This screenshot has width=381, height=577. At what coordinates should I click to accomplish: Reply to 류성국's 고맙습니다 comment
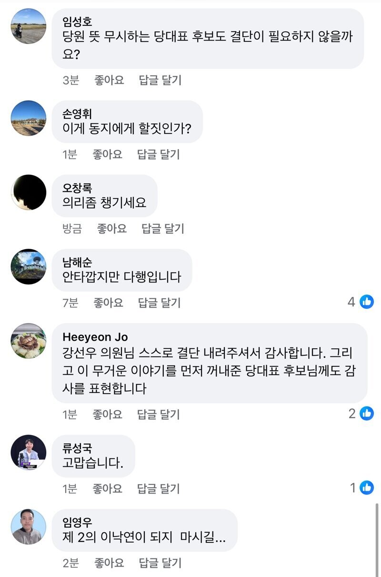click(159, 489)
